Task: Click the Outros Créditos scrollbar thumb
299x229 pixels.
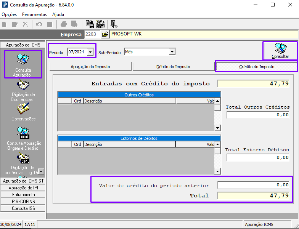Action: (x=217, y=107)
